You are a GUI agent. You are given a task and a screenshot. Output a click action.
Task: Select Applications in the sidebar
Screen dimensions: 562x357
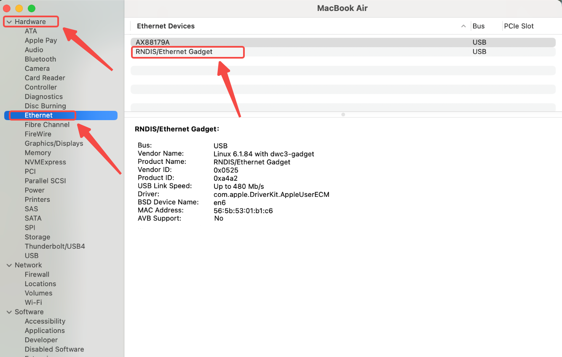click(45, 330)
